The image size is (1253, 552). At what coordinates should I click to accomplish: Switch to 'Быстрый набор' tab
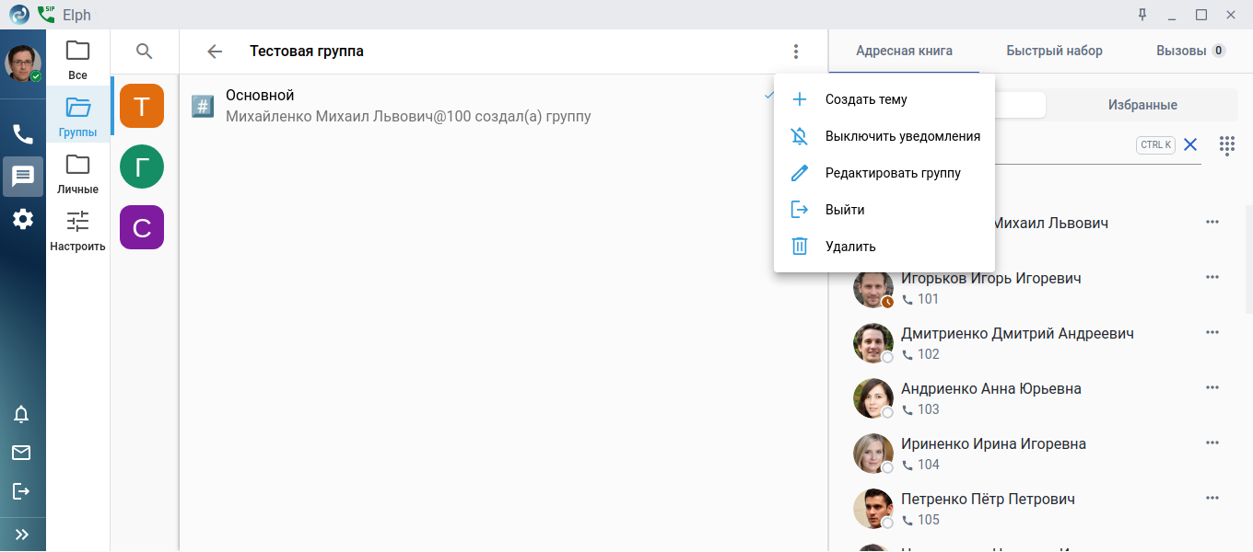click(1054, 51)
